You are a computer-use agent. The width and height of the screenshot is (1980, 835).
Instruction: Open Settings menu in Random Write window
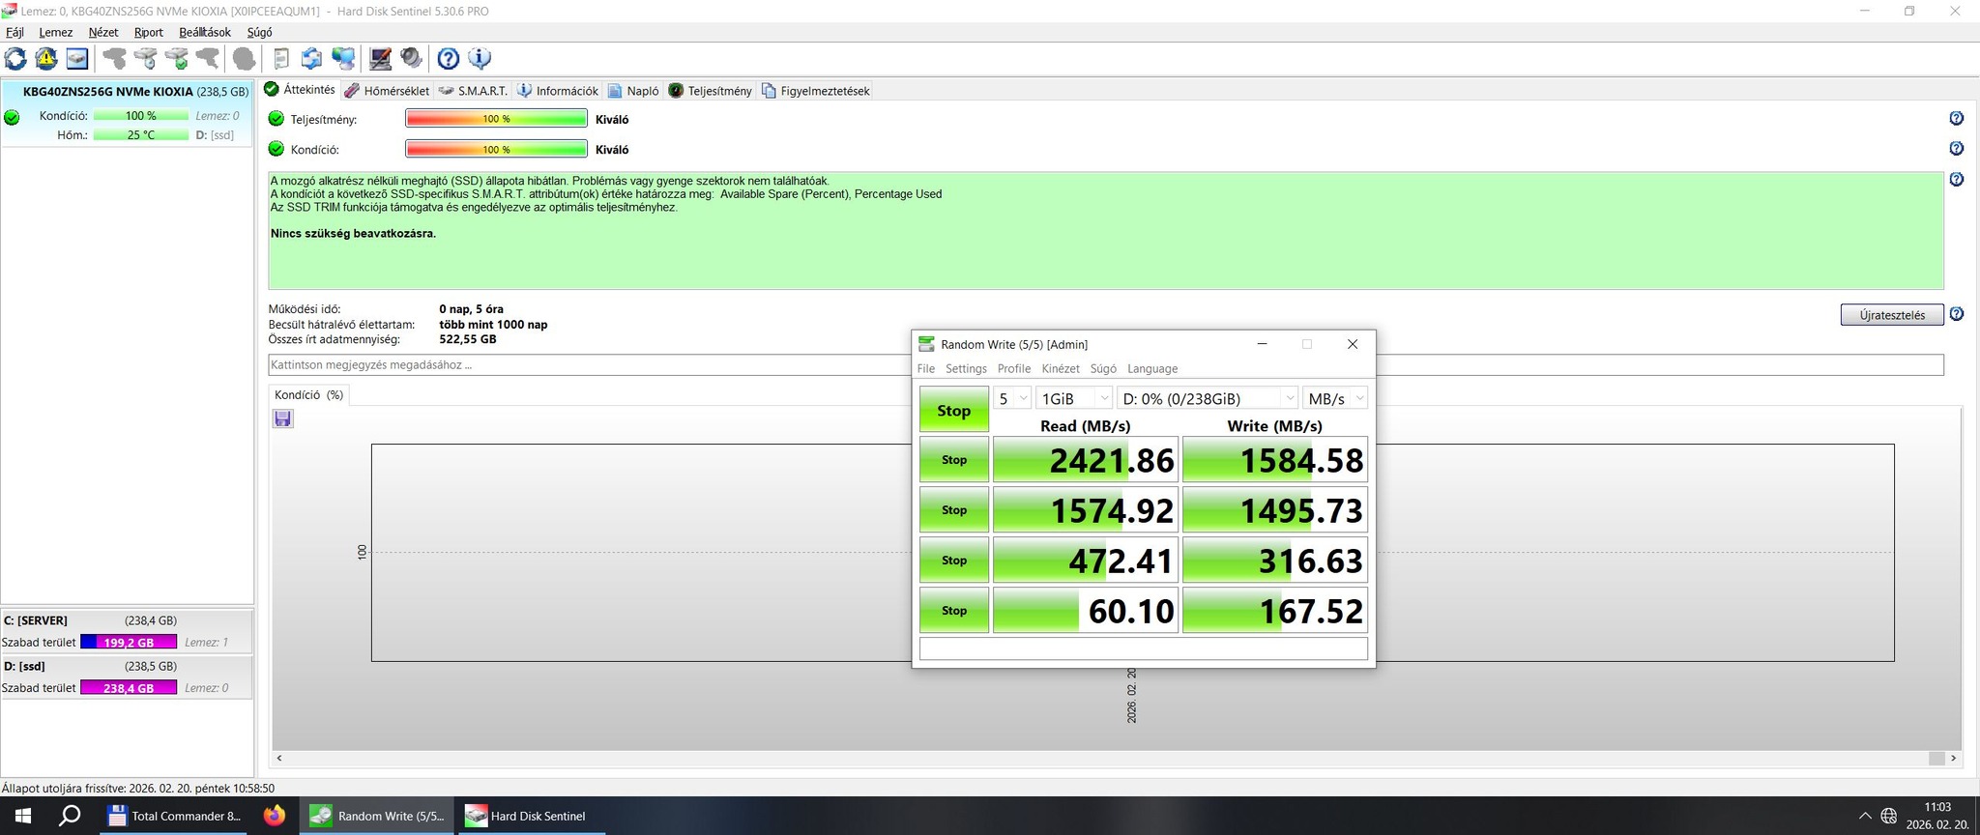point(966,368)
